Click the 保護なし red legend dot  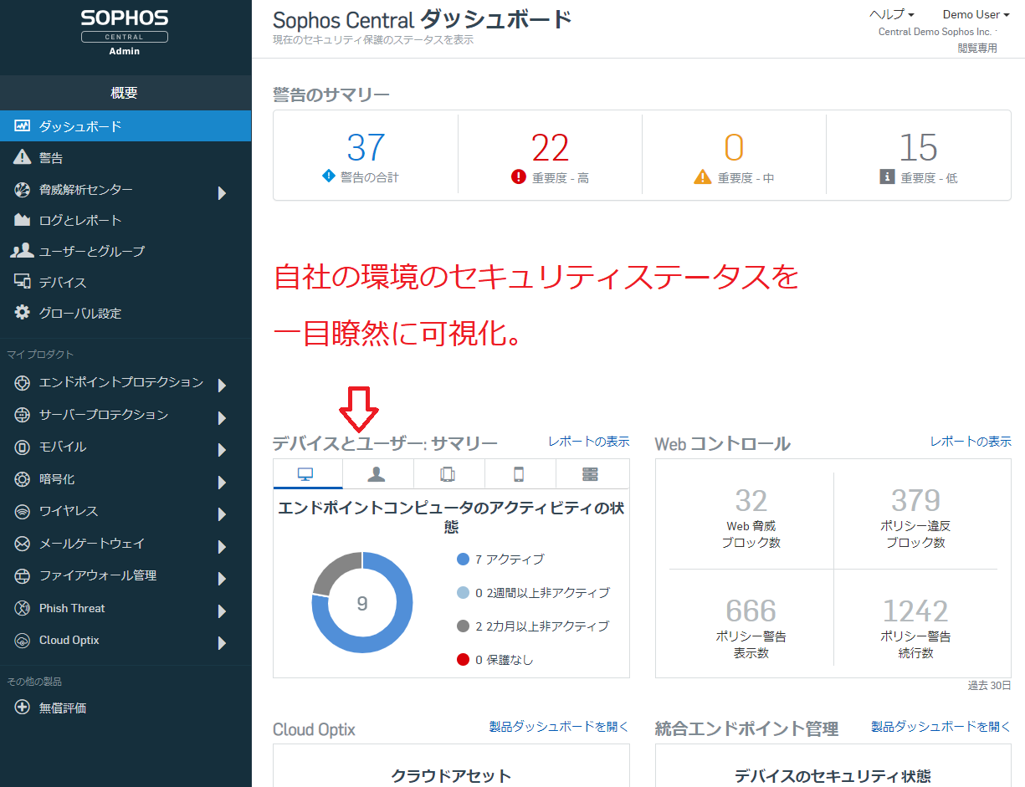click(464, 659)
